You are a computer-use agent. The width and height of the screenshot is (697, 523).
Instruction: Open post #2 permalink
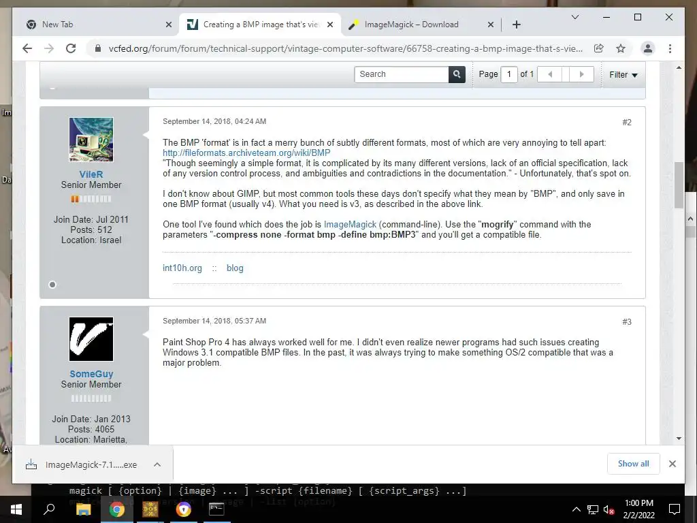click(627, 123)
